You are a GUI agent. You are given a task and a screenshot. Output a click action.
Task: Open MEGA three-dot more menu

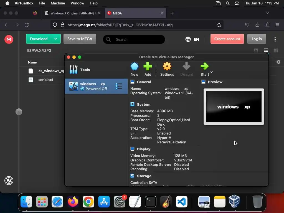(275, 39)
